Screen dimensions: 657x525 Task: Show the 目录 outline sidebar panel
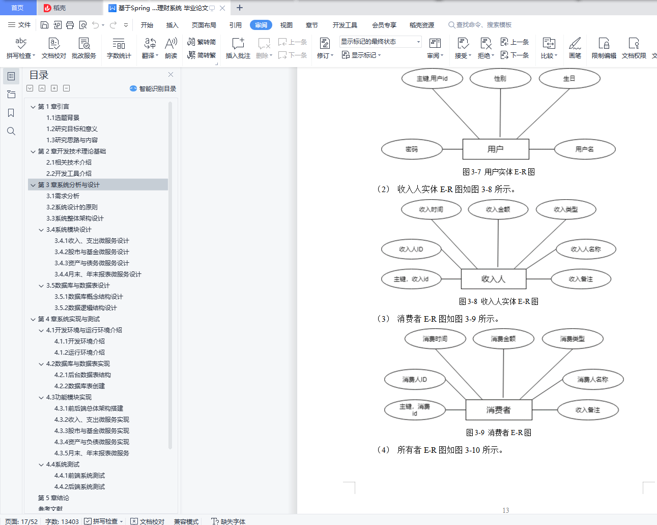pos(11,76)
